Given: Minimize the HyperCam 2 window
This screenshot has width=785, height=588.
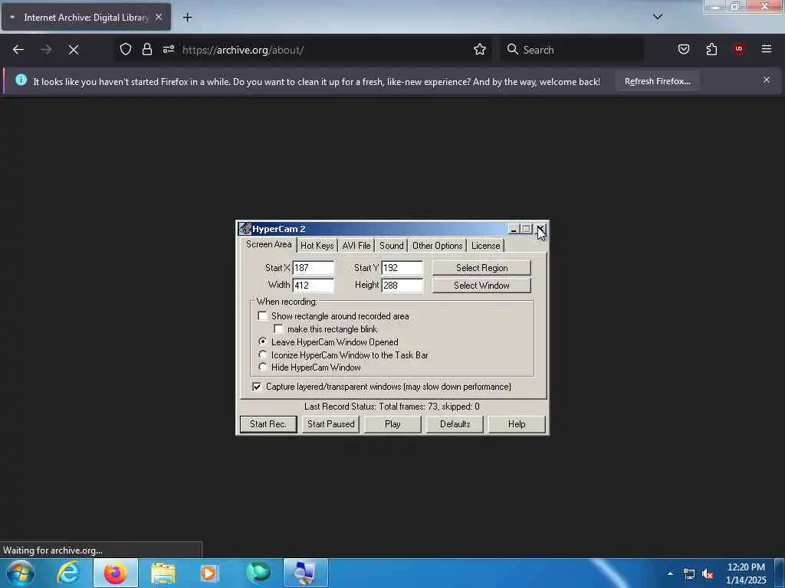Looking at the screenshot, I should (x=513, y=229).
